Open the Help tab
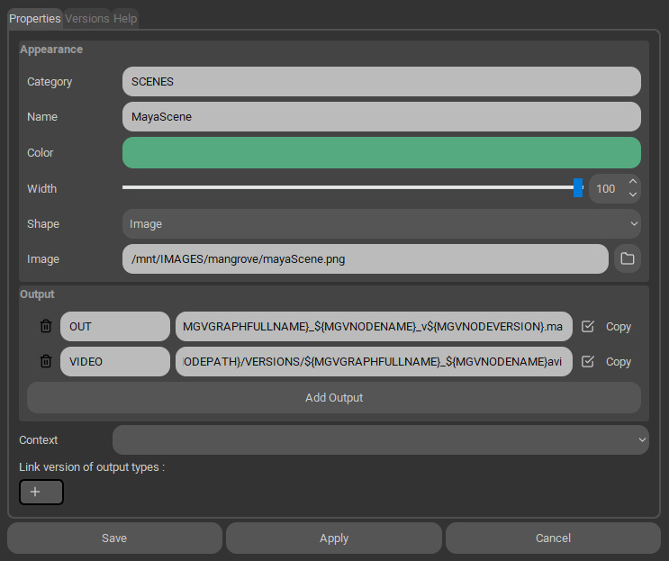The image size is (669, 561). click(x=125, y=18)
